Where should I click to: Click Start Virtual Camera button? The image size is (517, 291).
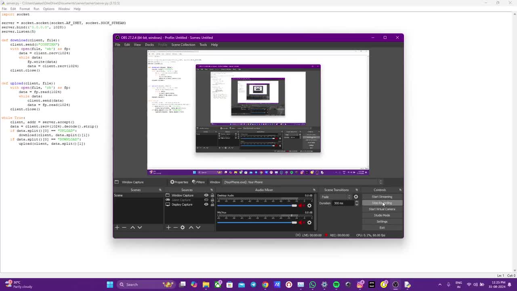pos(382,209)
